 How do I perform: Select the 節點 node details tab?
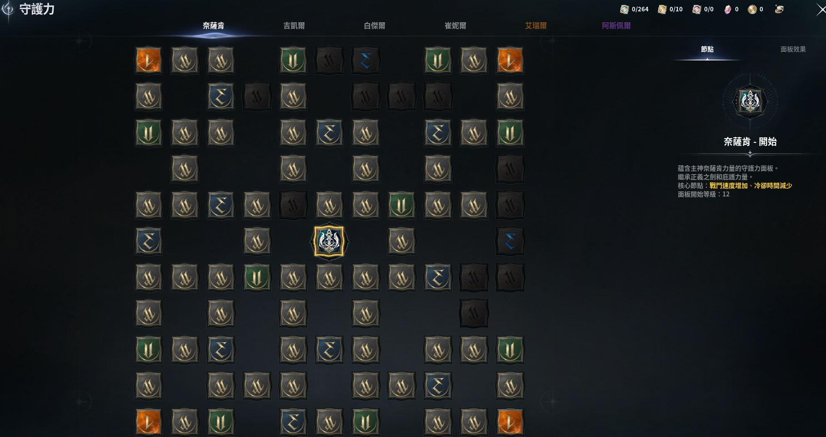(707, 49)
